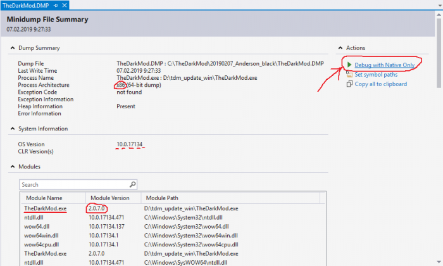Screen dimensions: 443x266
Task: Click the Exception Code value not found
Action: pyautogui.click(x=129, y=92)
